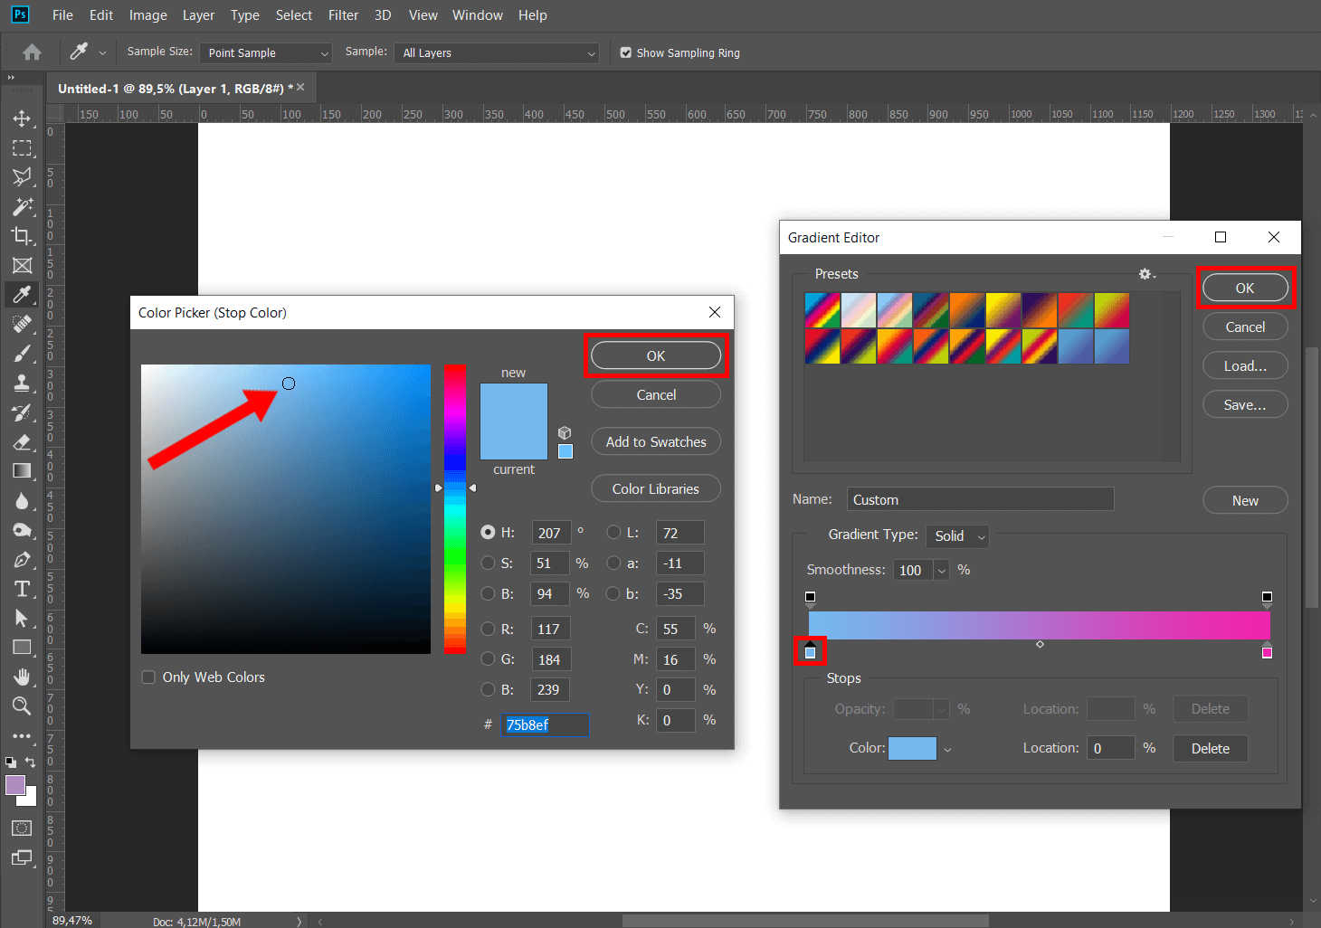1321x928 pixels.
Task: Open the Window menu
Action: (x=477, y=14)
